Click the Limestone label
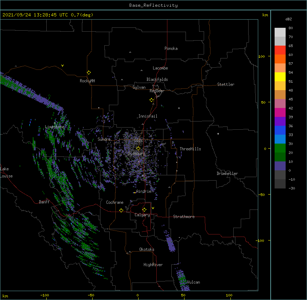 pyautogui.click(x=54, y=127)
